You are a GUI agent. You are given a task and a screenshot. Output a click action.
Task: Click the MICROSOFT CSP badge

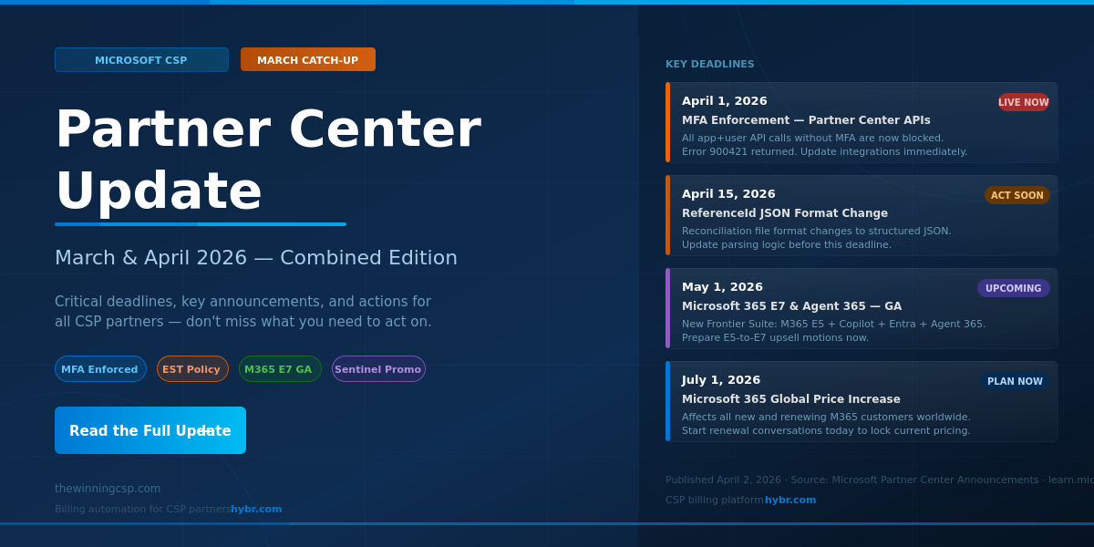141,59
